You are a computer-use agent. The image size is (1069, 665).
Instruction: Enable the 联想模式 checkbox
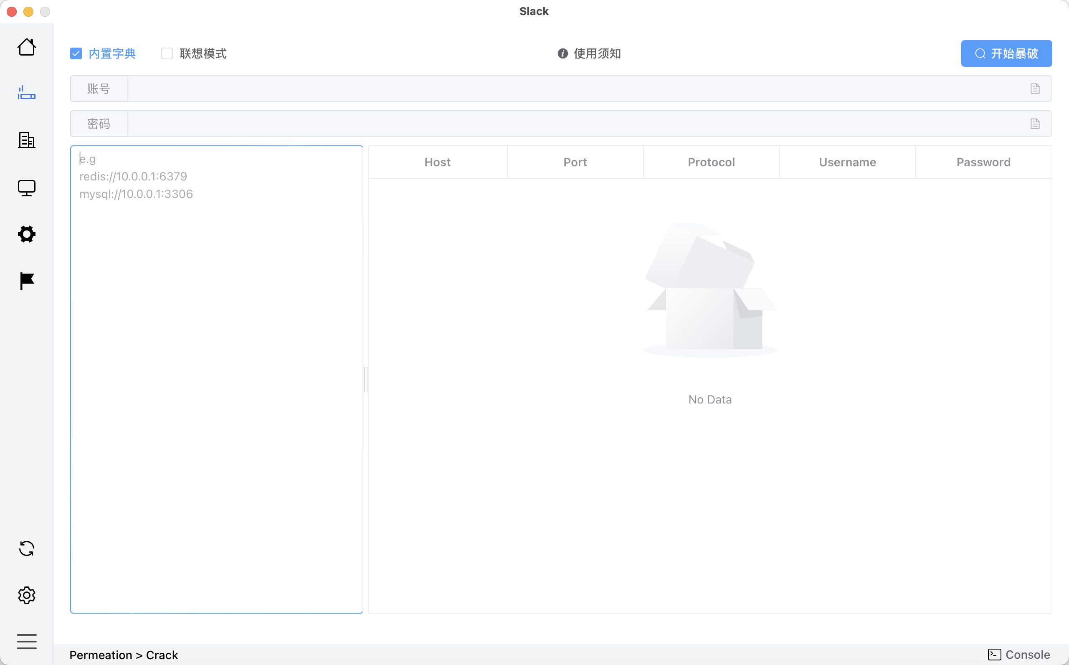(167, 53)
